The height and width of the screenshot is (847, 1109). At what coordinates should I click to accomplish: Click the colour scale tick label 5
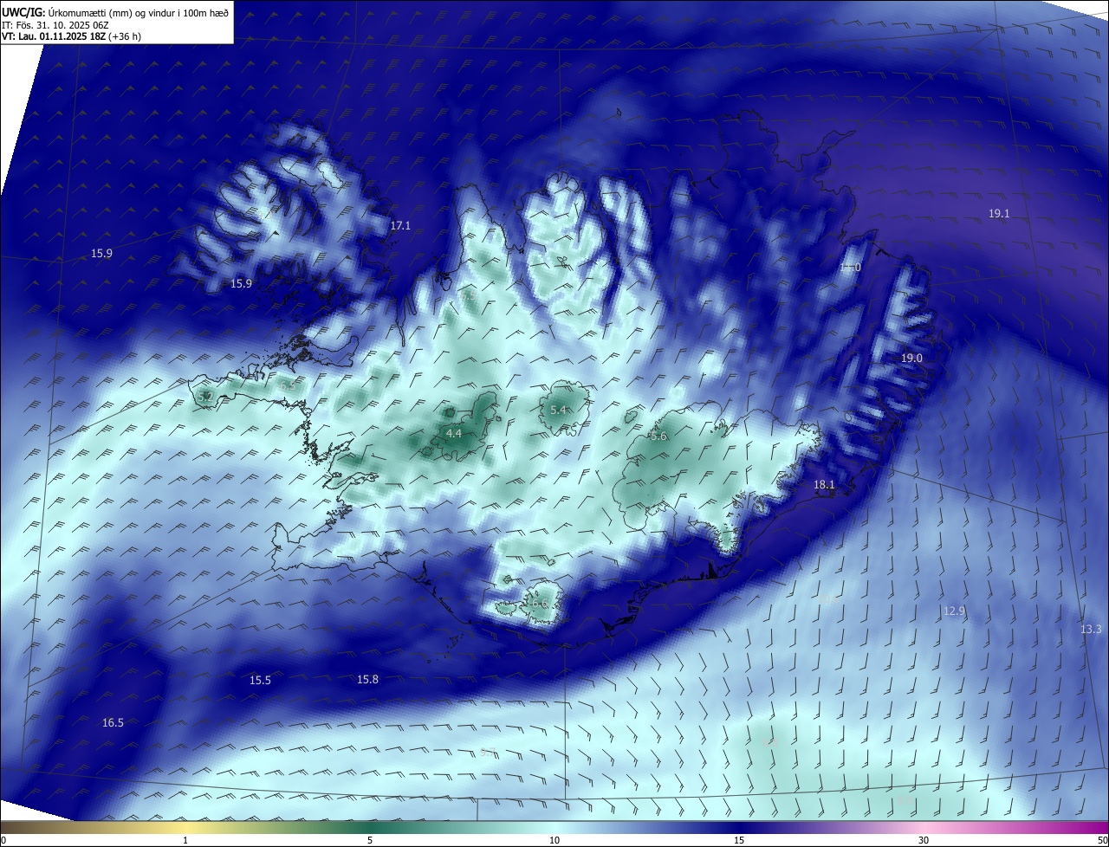[x=370, y=840]
